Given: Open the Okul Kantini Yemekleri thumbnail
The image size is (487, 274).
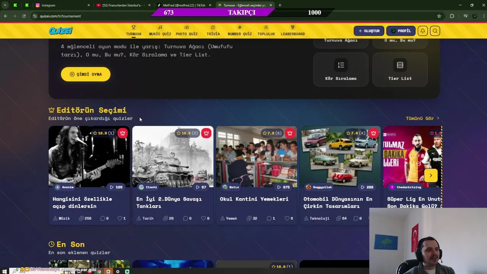Looking at the screenshot, I should (256, 156).
